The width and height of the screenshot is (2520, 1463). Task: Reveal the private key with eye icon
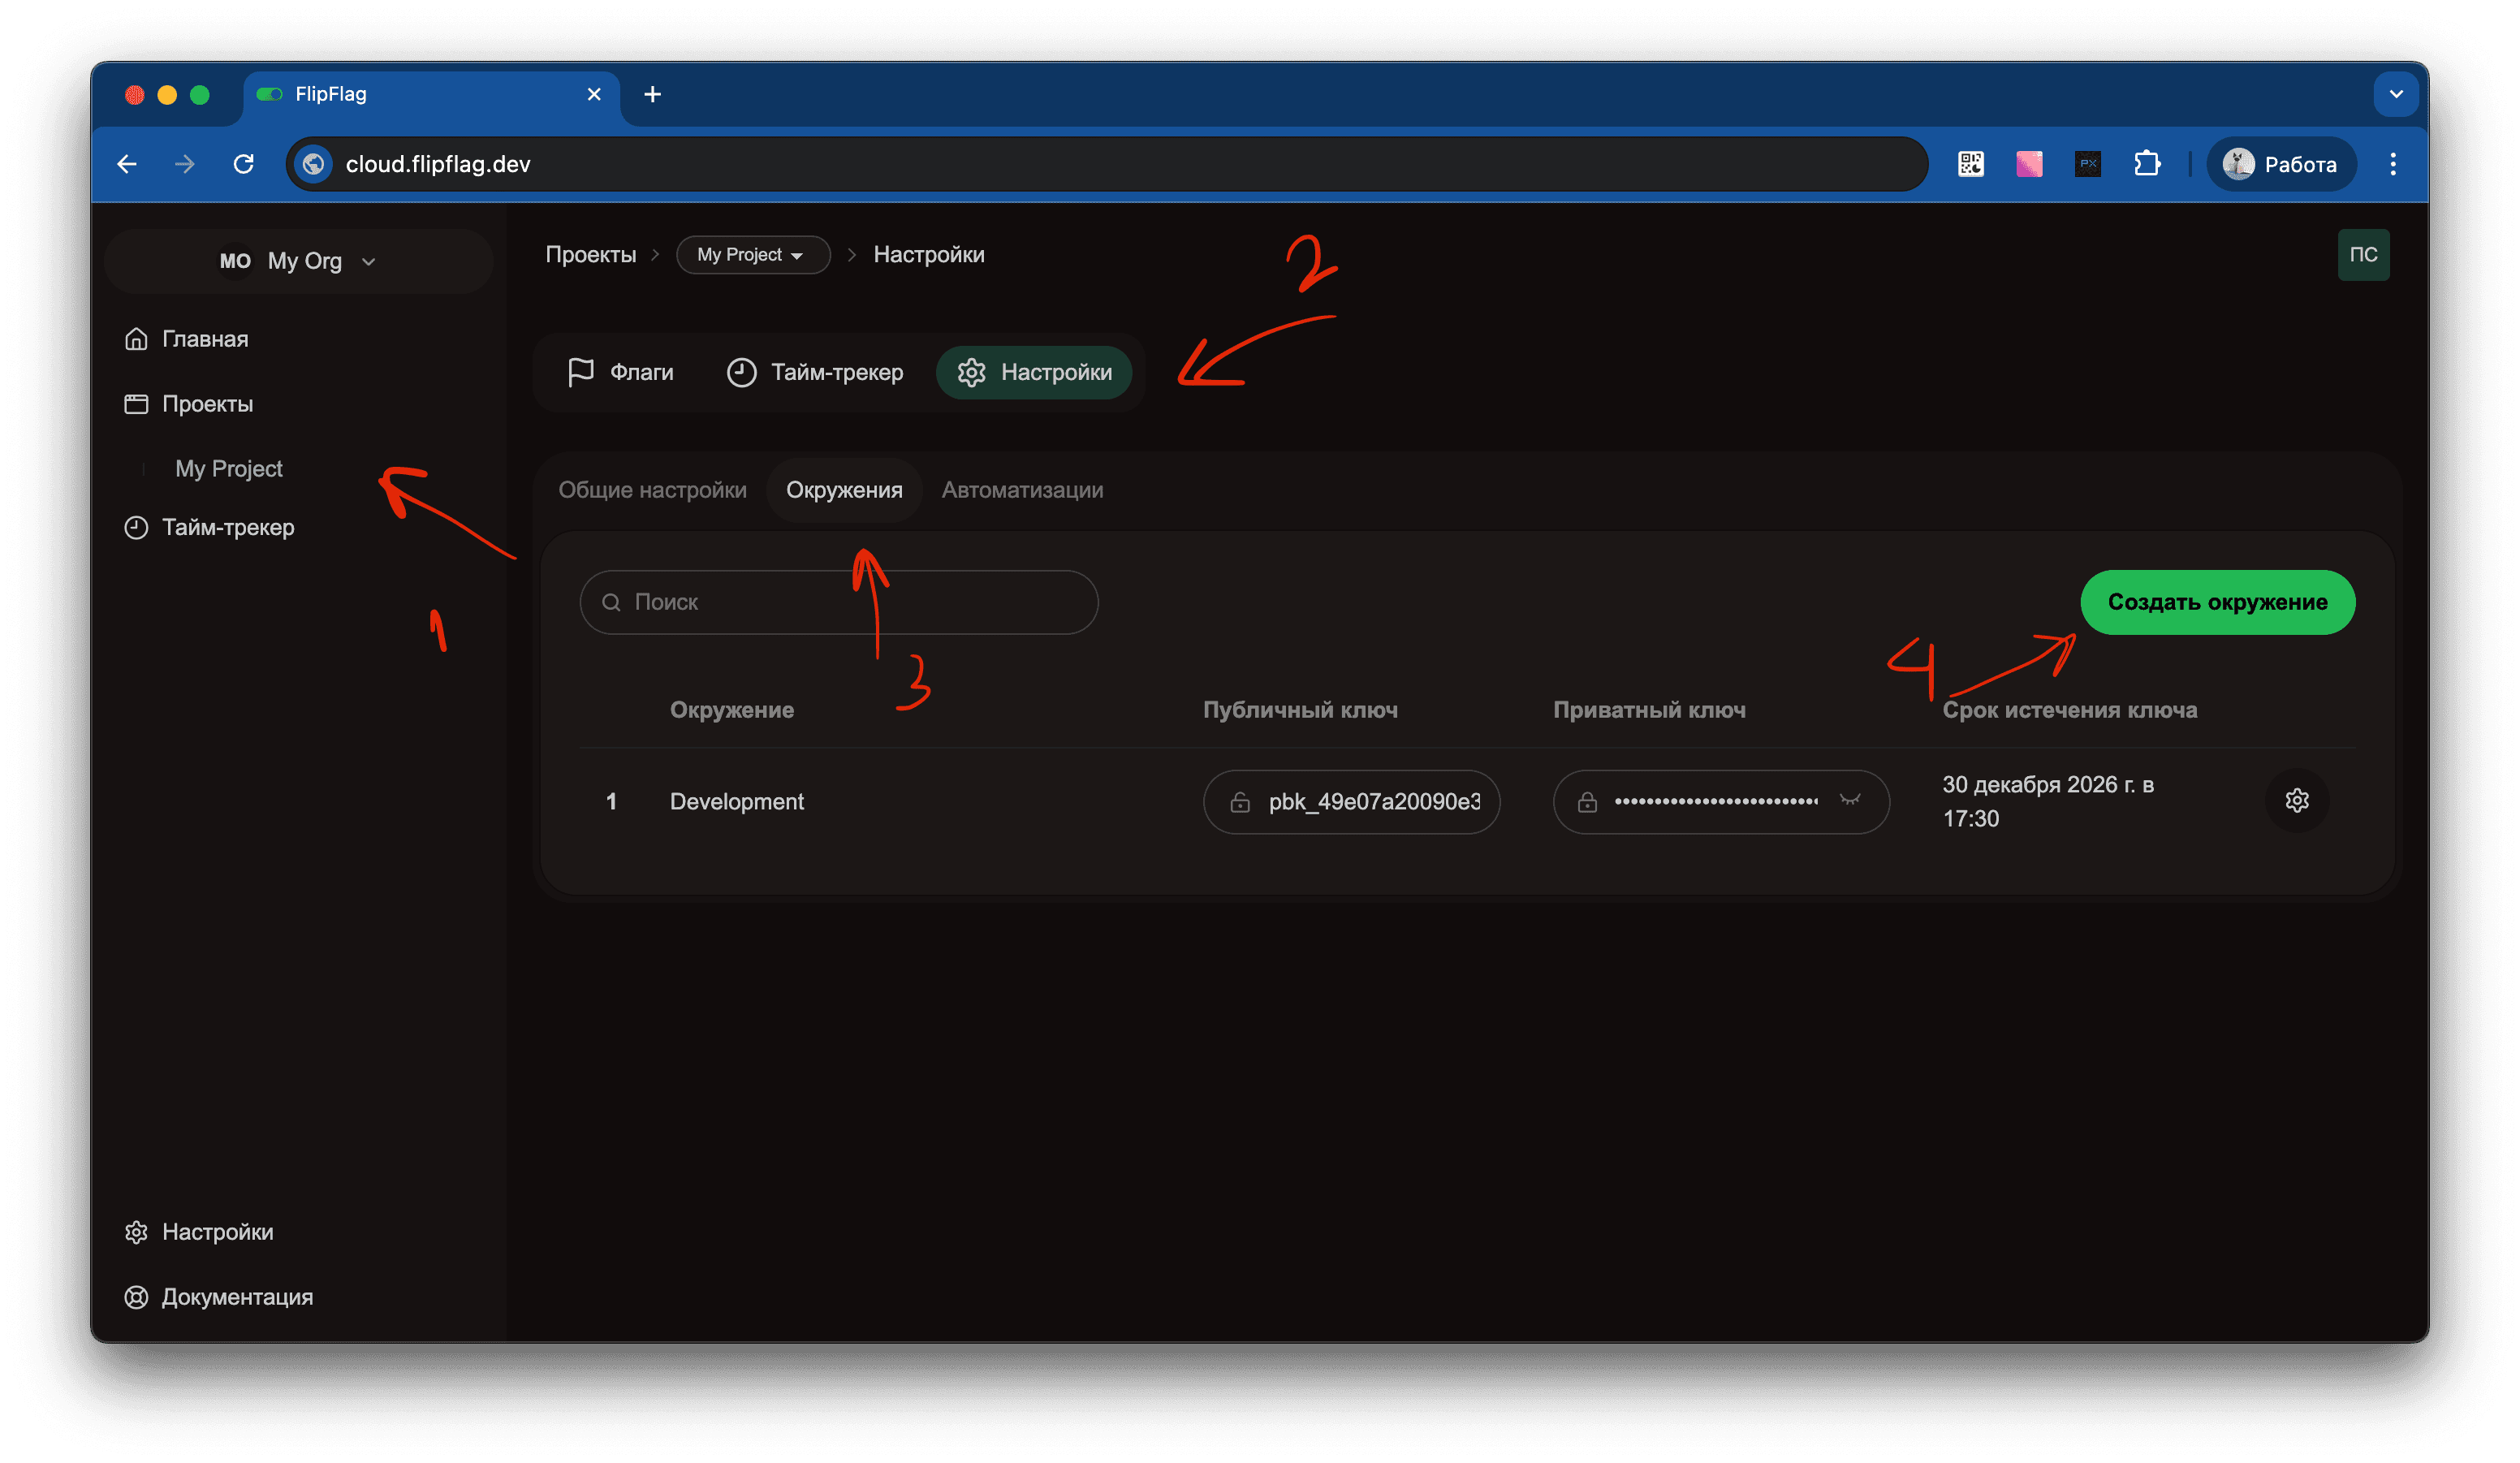coord(1849,800)
